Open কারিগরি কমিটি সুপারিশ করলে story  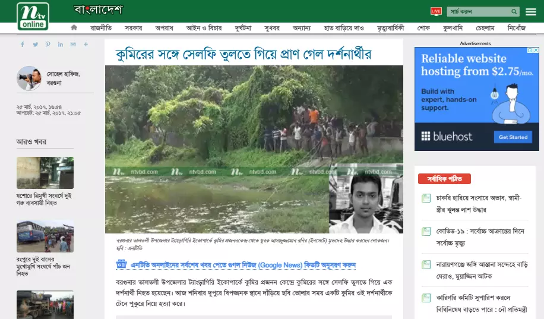point(482,304)
